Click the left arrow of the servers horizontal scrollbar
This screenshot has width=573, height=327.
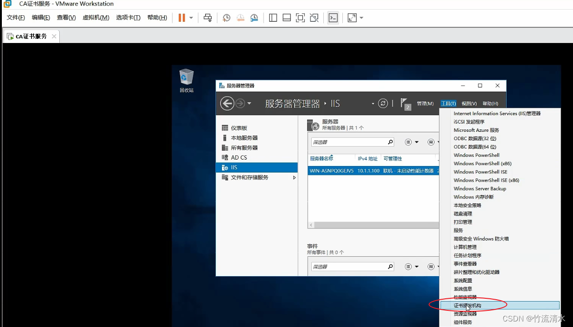[312, 225]
